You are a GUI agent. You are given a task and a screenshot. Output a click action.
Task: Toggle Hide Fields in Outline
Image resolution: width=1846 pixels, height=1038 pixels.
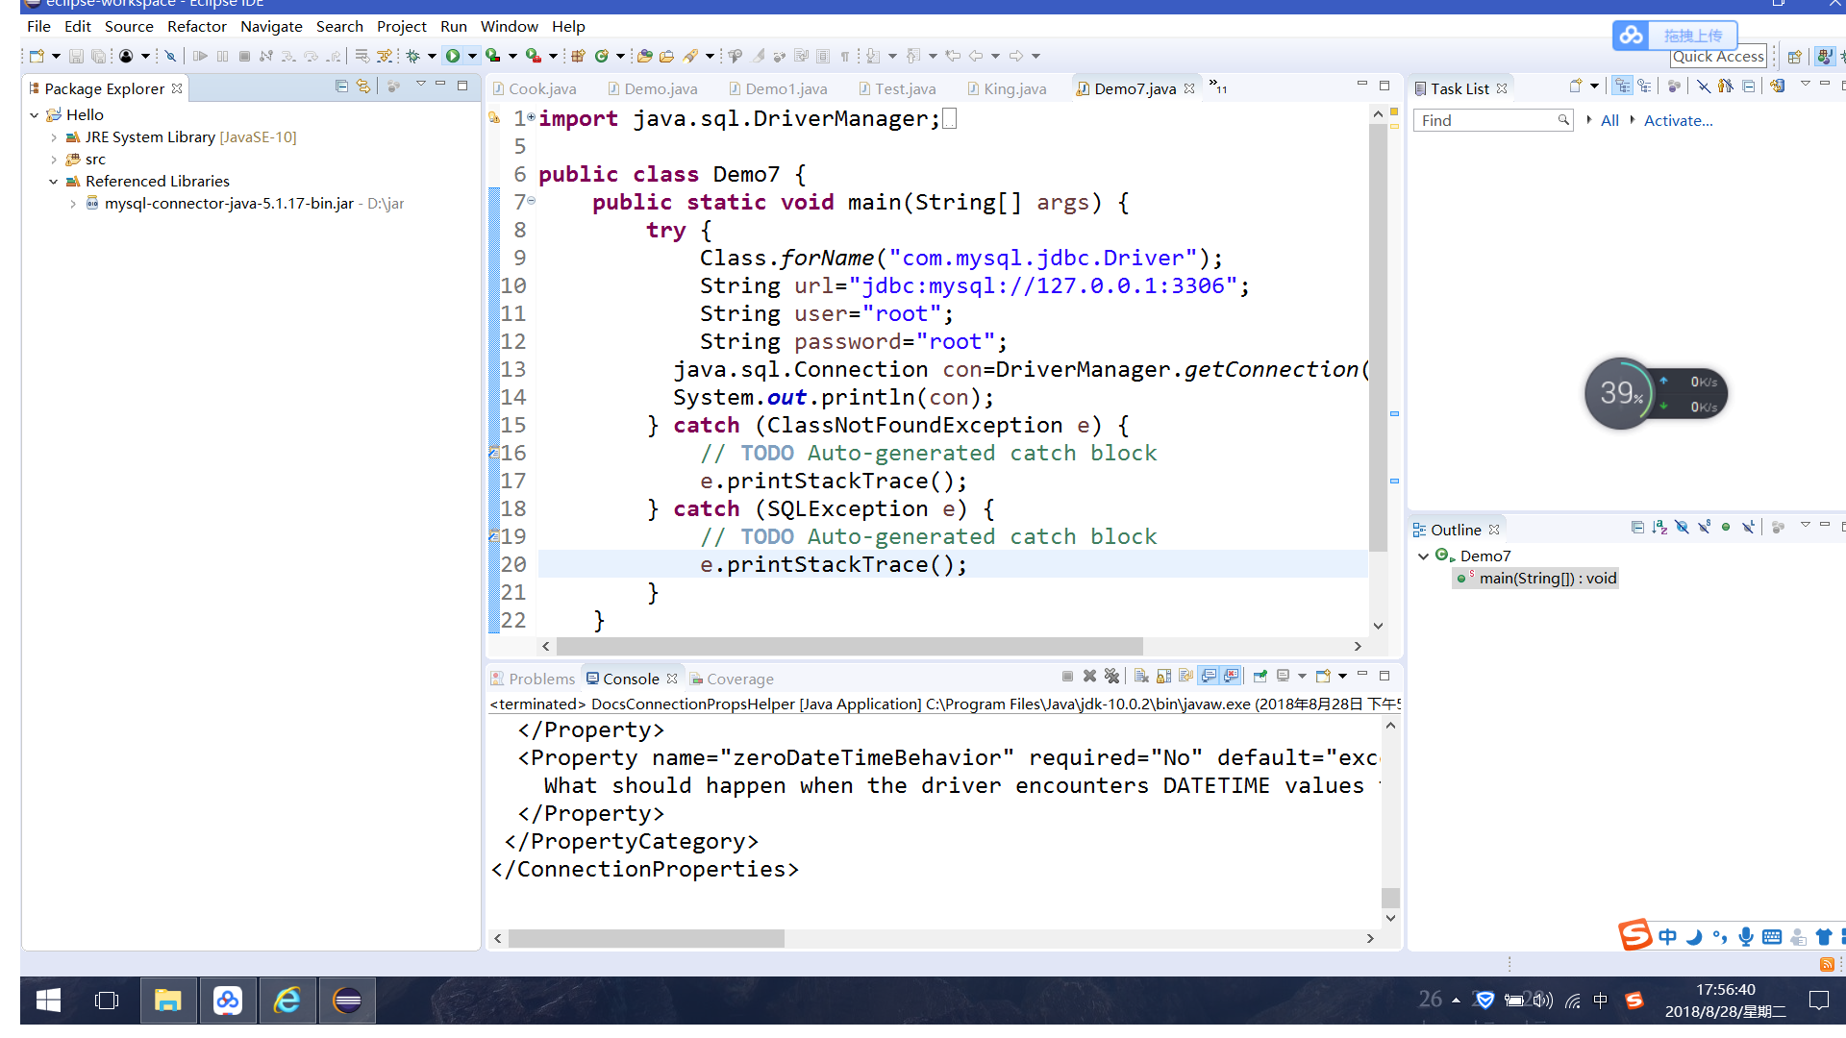pos(1682,527)
